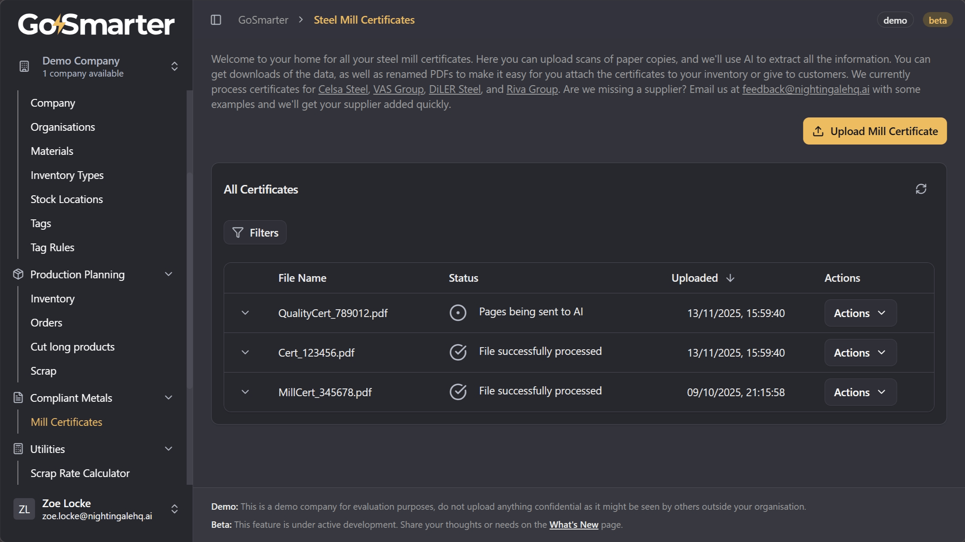Image resolution: width=965 pixels, height=542 pixels.
Task: Click the processed checkmark icon for MillCert_345678.pdf
Action: pyautogui.click(x=458, y=392)
